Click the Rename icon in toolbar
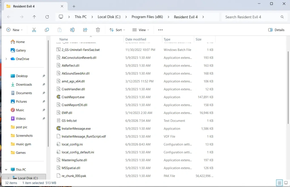This screenshot has width=290, height=187. 72,30
